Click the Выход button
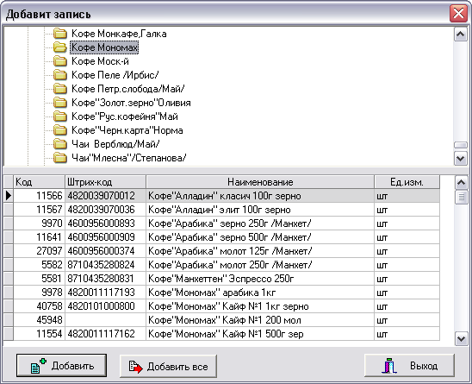Image resolution: width=472 pixels, height=384 pixels. (409, 366)
